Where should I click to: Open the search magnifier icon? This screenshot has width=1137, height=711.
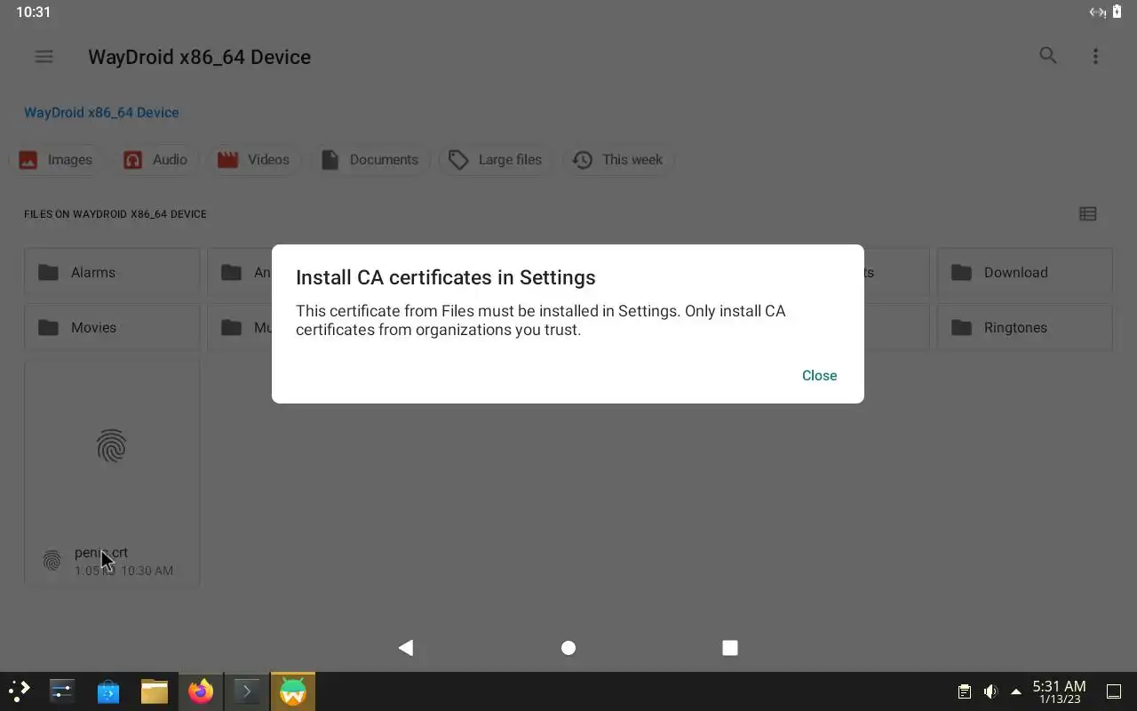[1048, 56]
